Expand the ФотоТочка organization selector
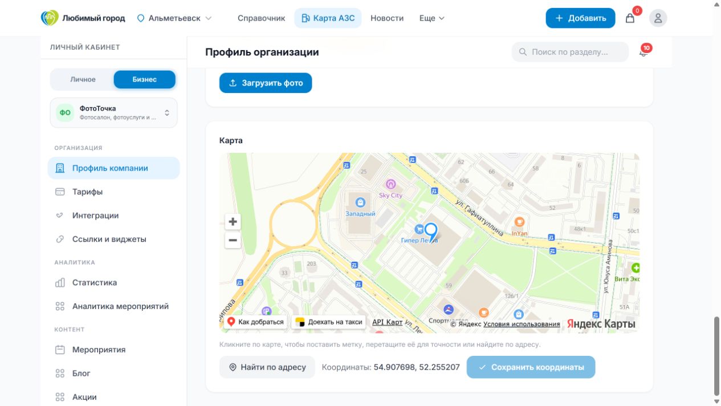The height and width of the screenshot is (406, 721). tap(114, 112)
